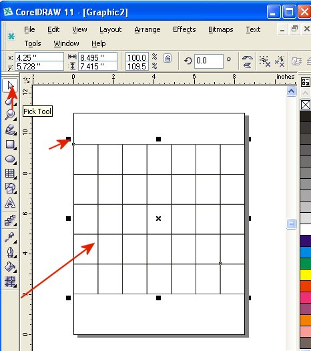Click the no-fill X swatch
The height and width of the screenshot is (351, 311).
(x=306, y=105)
